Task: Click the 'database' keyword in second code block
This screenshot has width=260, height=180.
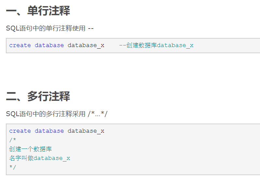Action: (x=49, y=131)
